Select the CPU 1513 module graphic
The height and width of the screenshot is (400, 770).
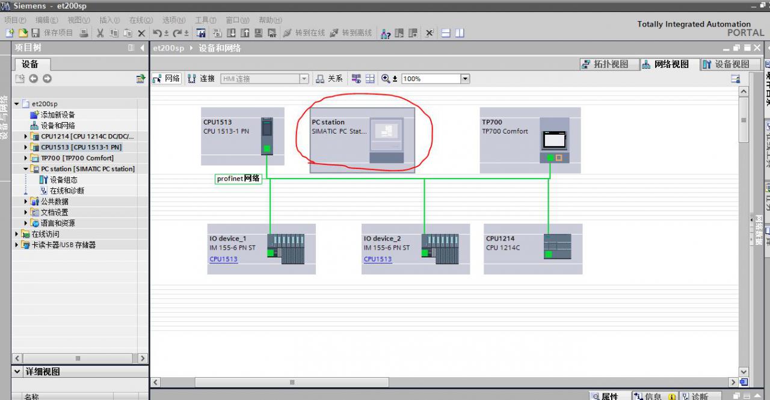coord(267,137)
